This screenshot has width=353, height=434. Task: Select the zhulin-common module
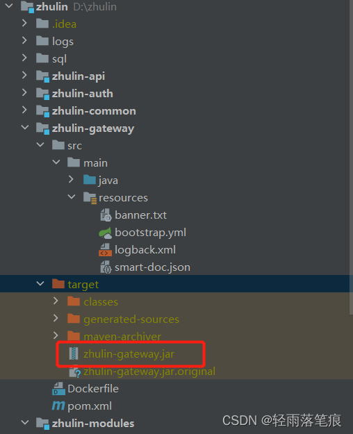coord(94,111)
